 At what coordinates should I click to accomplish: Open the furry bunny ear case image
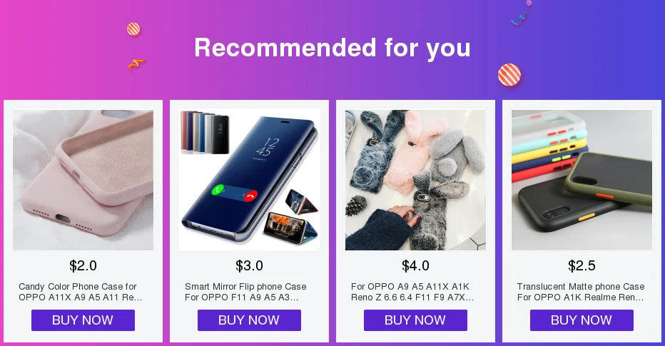tap(415, 180)
